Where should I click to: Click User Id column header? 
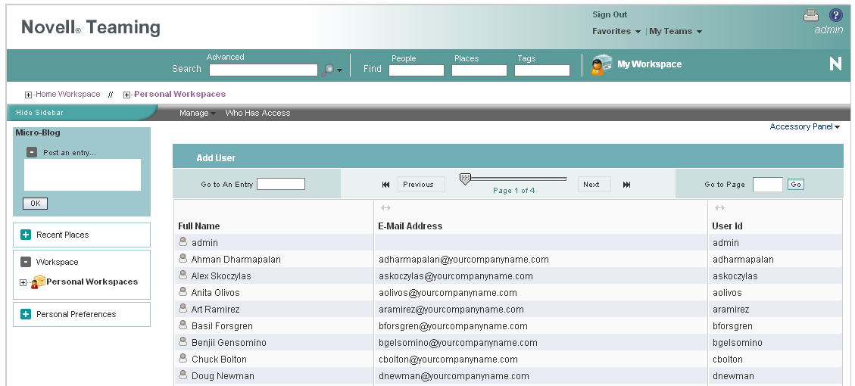click(728, 226)
